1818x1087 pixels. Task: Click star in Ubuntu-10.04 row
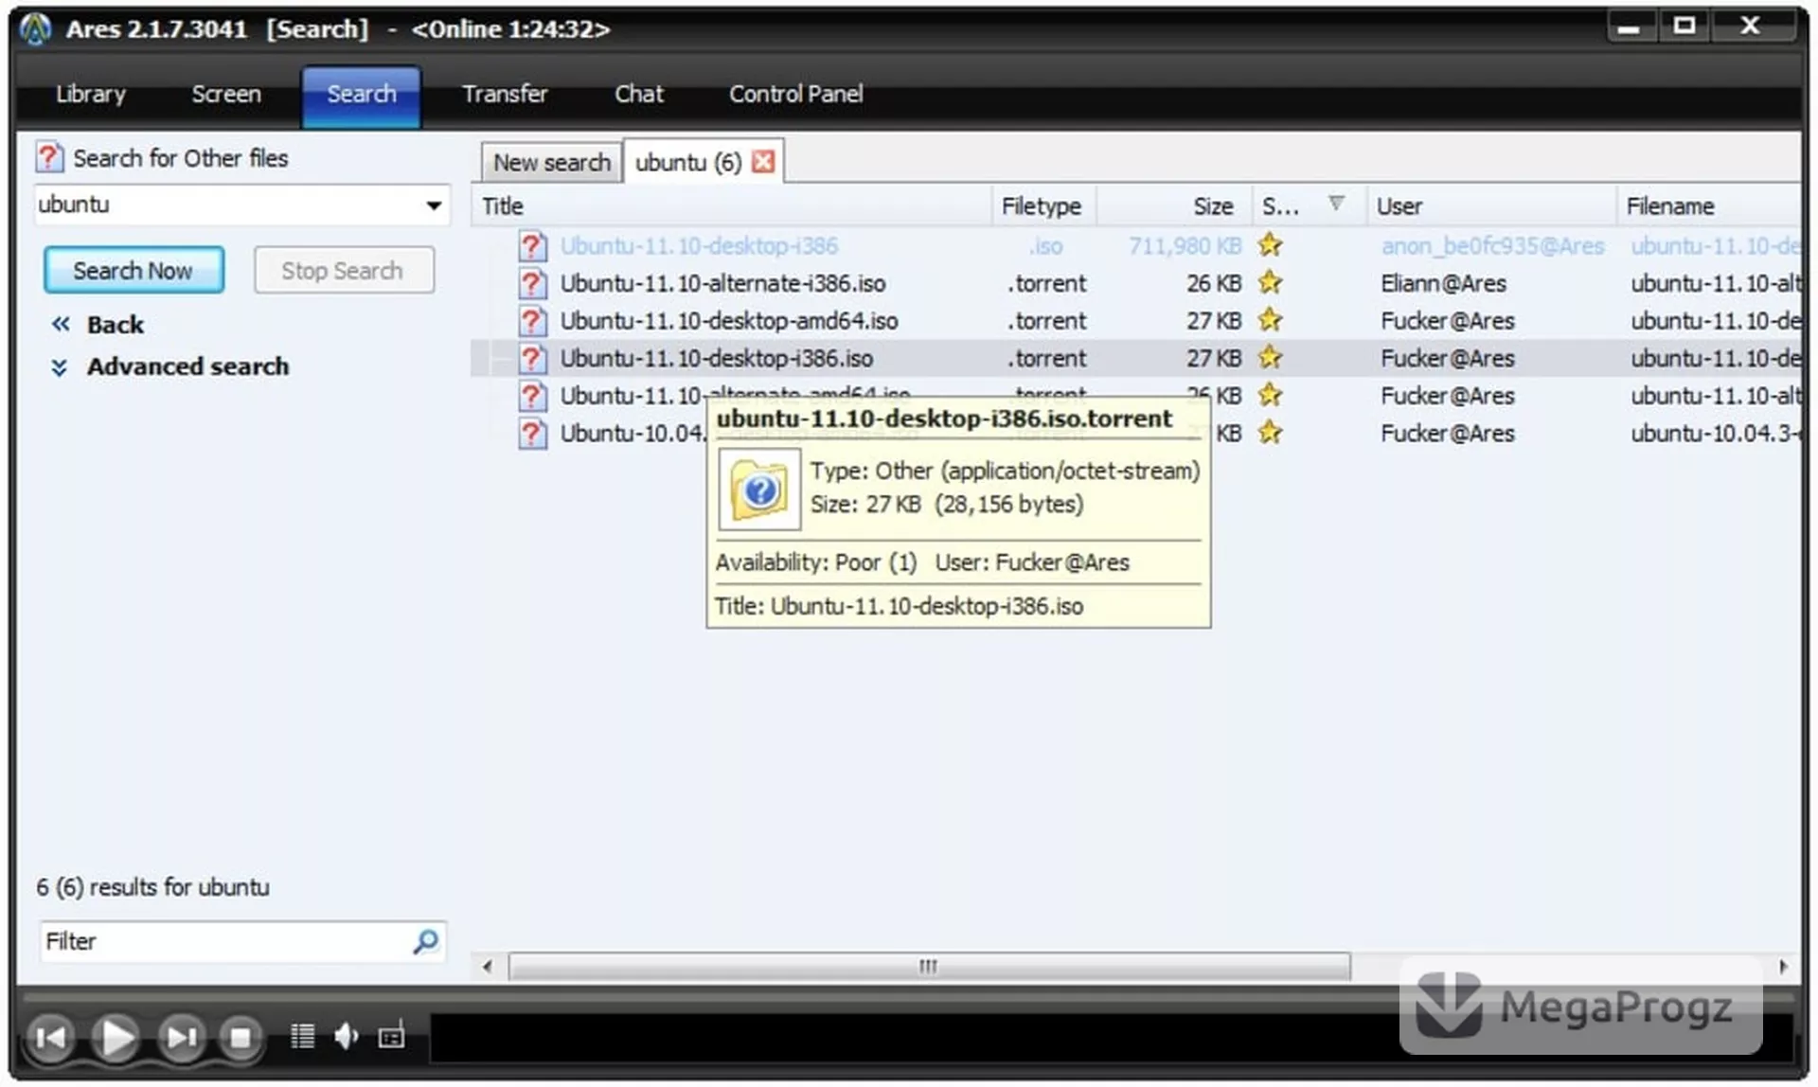click(x=1270, y=433)
